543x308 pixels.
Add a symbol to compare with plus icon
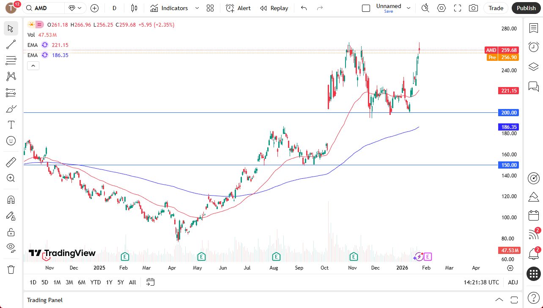point(94,8)
